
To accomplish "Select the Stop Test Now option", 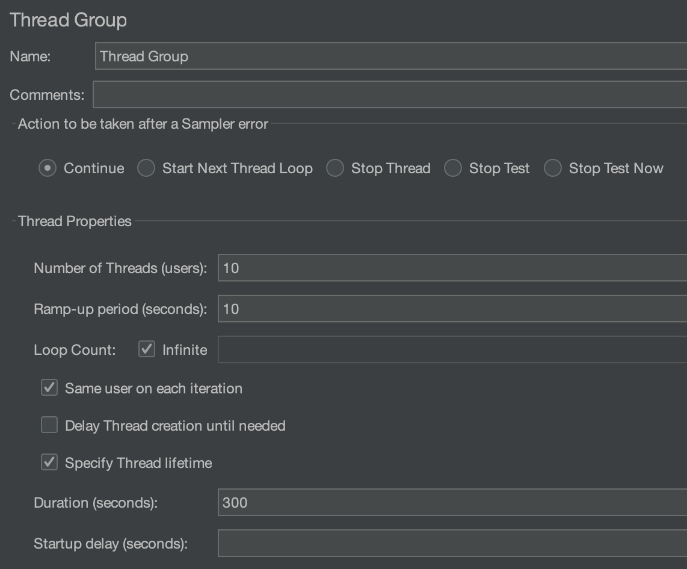I will coord(553,168).
